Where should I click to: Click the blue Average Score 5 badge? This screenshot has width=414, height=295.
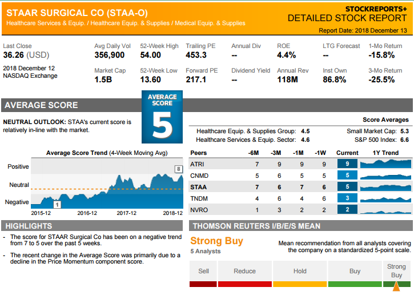pos(162,117)
